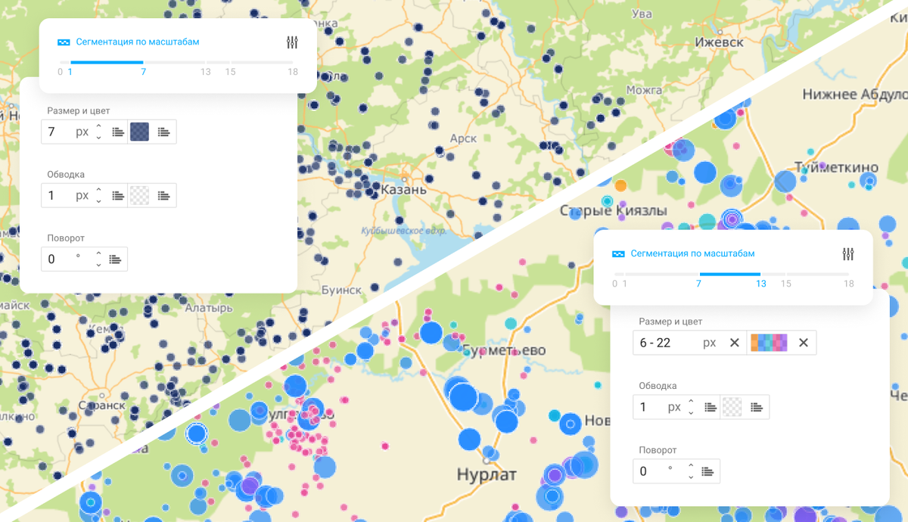Image resolution: width=908 pixels, height=522 pixels.
Task: Open the dark blue fill color swatch
Action: (x=139, y=132)
